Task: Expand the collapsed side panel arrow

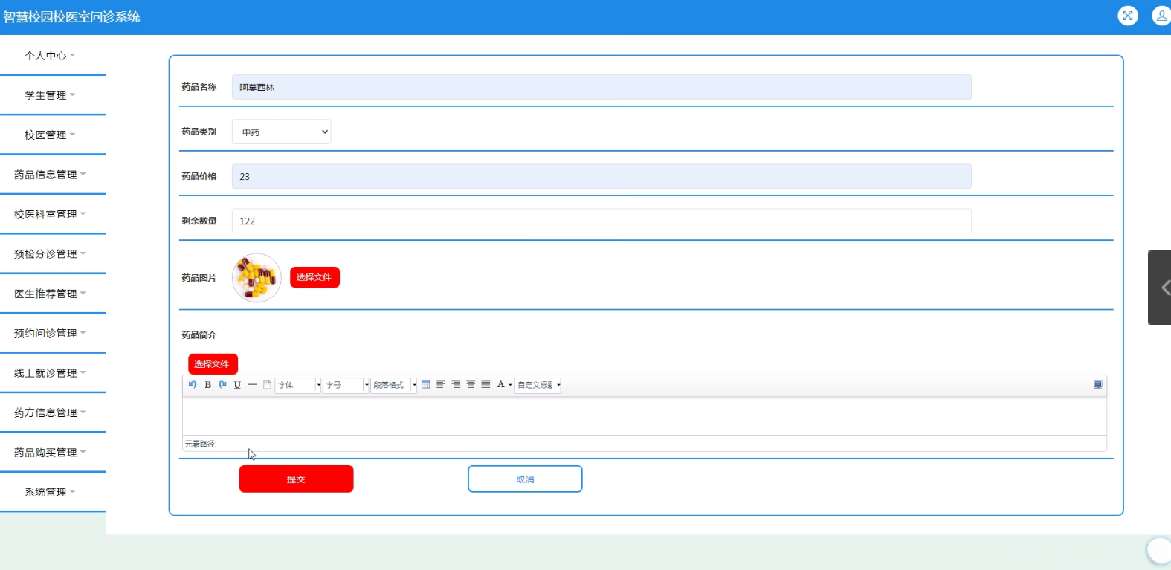Action: 1160,288
